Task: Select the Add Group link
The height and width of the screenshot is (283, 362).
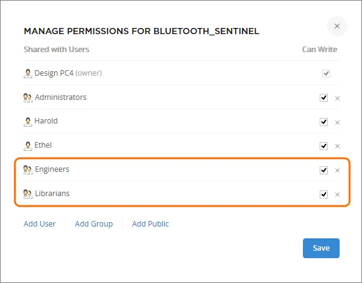Action: (x=94, y=224)
